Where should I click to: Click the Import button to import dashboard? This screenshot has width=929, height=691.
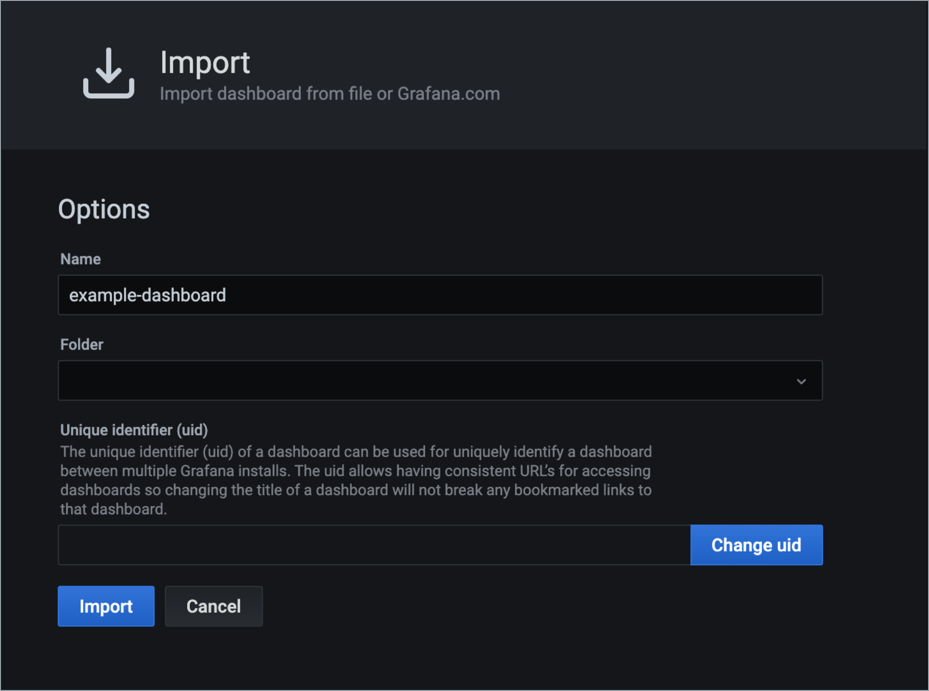click(106, 606)
